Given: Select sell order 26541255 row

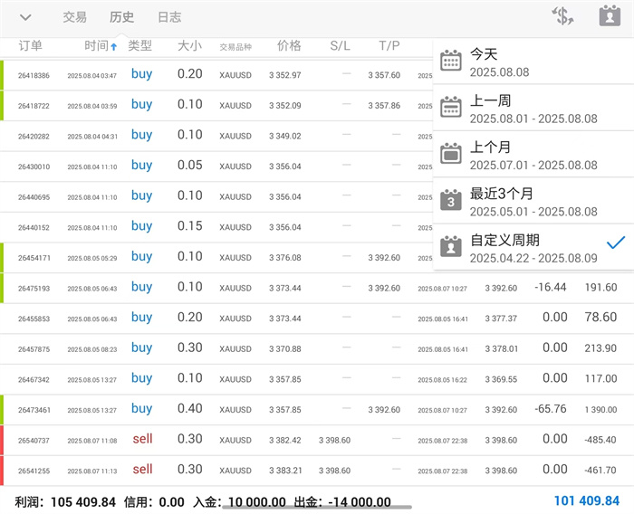Looking at the screenshot, I should point(317,471).
